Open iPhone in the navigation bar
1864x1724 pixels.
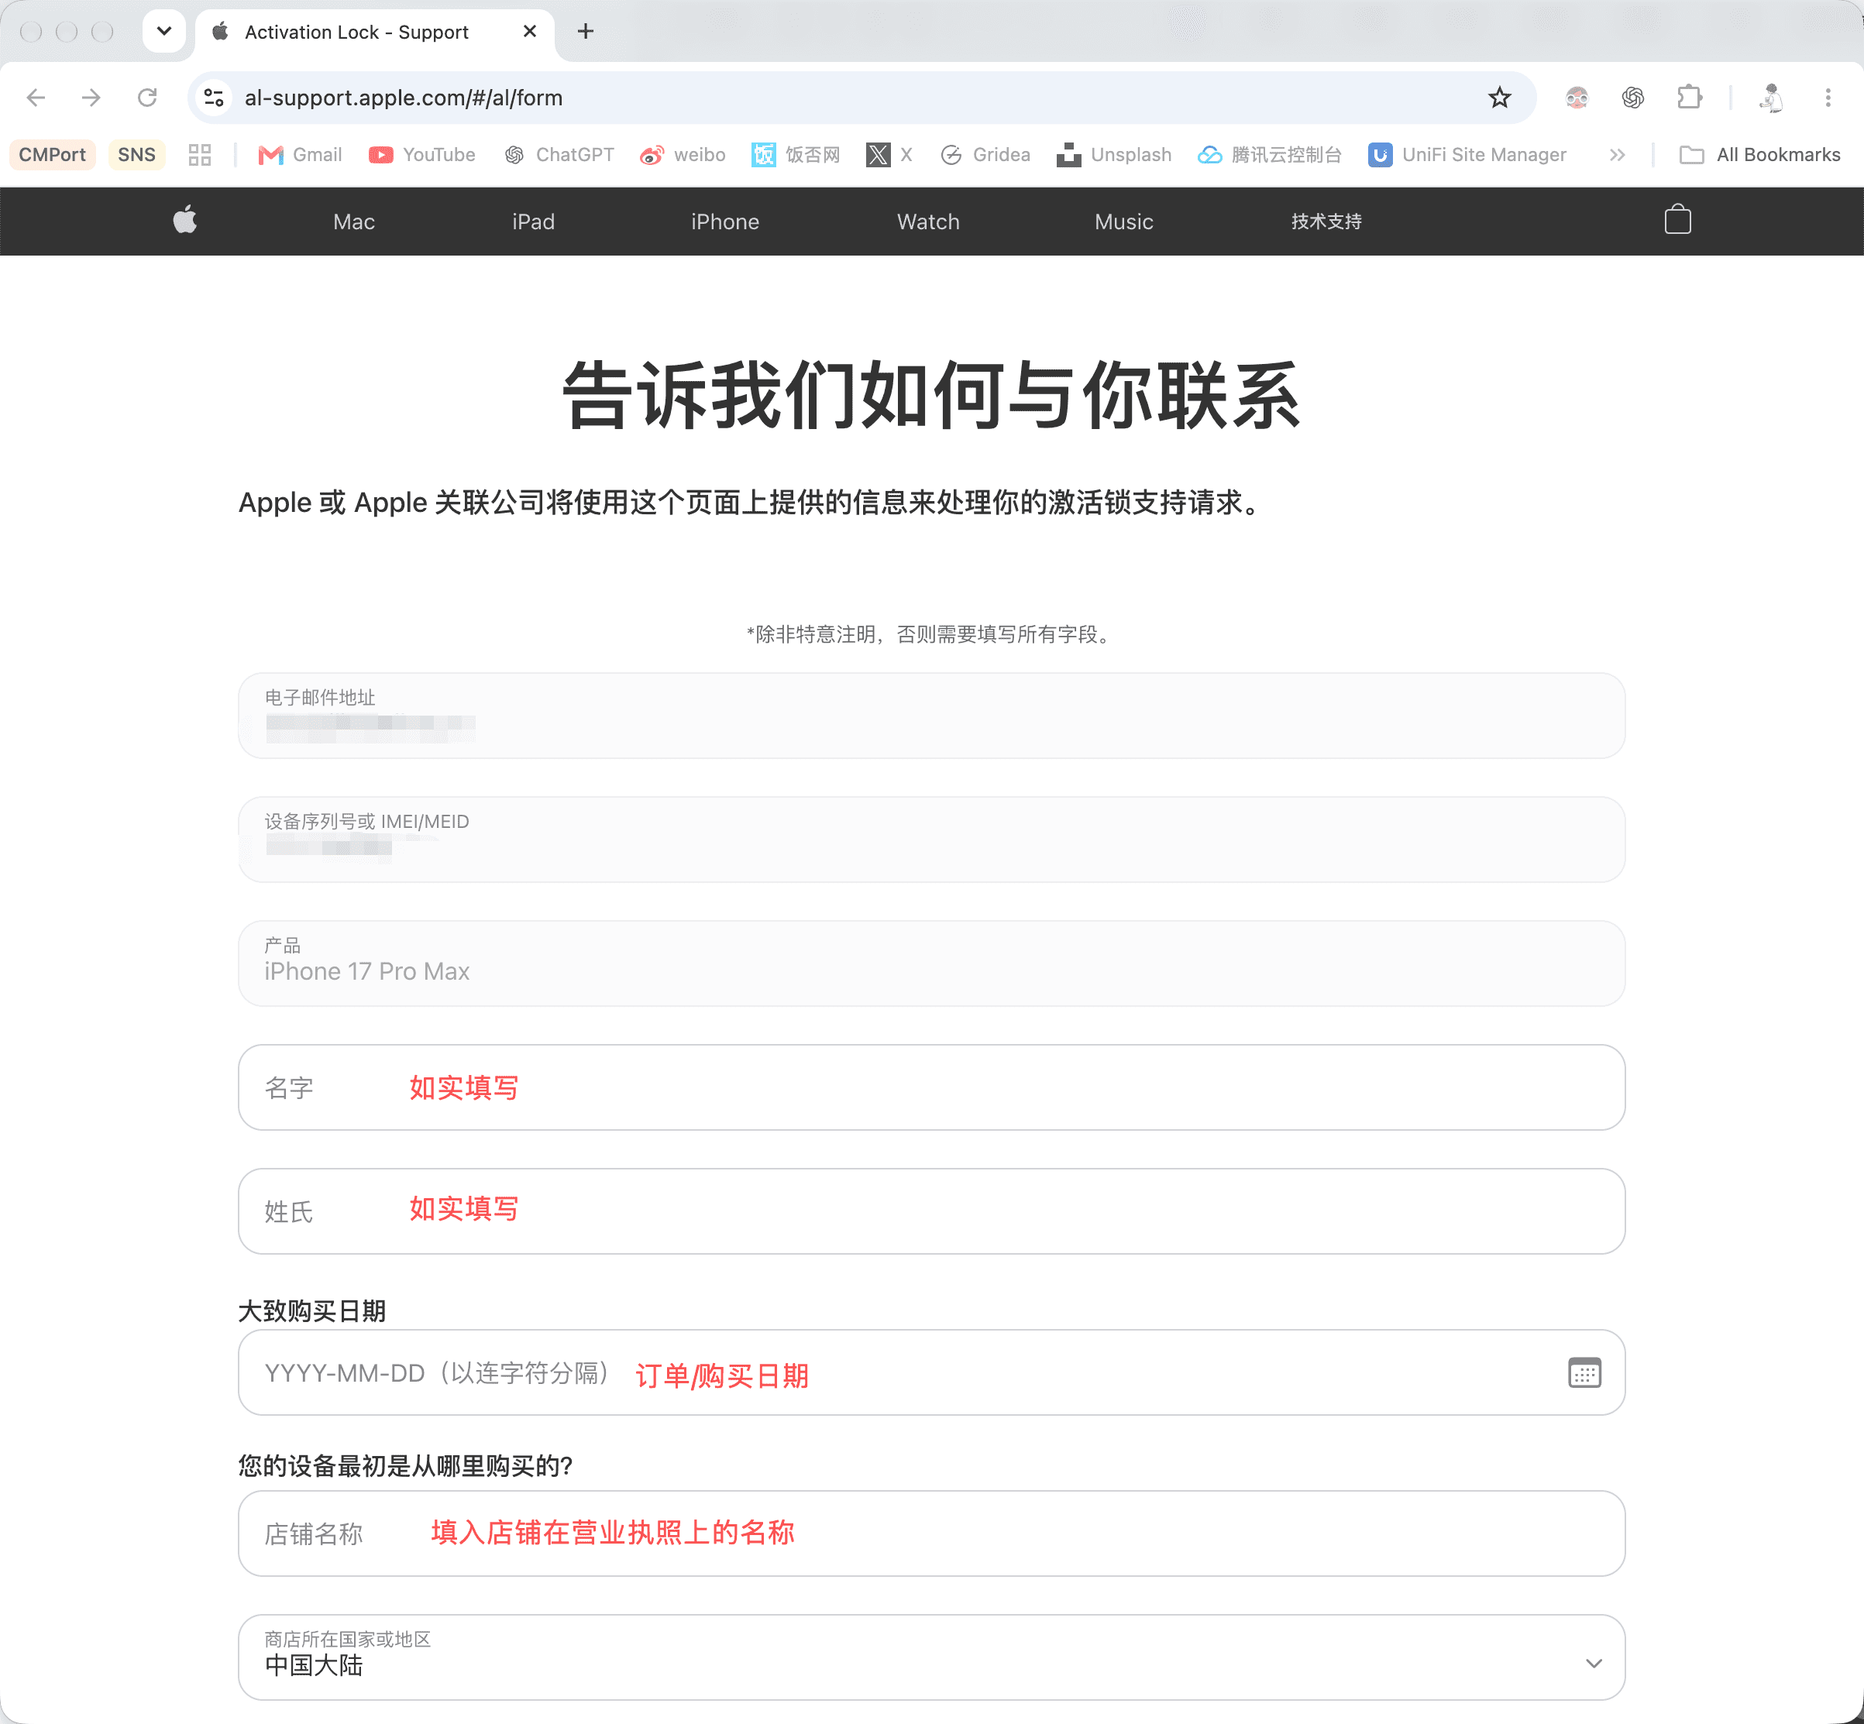coord(724,221)
